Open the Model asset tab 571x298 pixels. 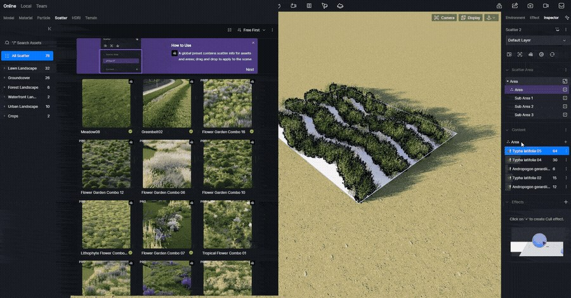click(x=9, y=18)
